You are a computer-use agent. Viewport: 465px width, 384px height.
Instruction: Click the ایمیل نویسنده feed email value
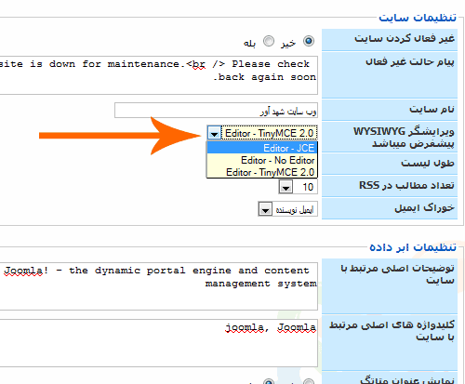coord(295,209)
